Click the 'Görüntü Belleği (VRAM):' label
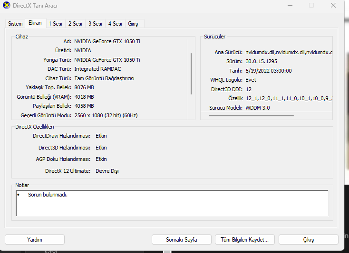 click(44, 97)
